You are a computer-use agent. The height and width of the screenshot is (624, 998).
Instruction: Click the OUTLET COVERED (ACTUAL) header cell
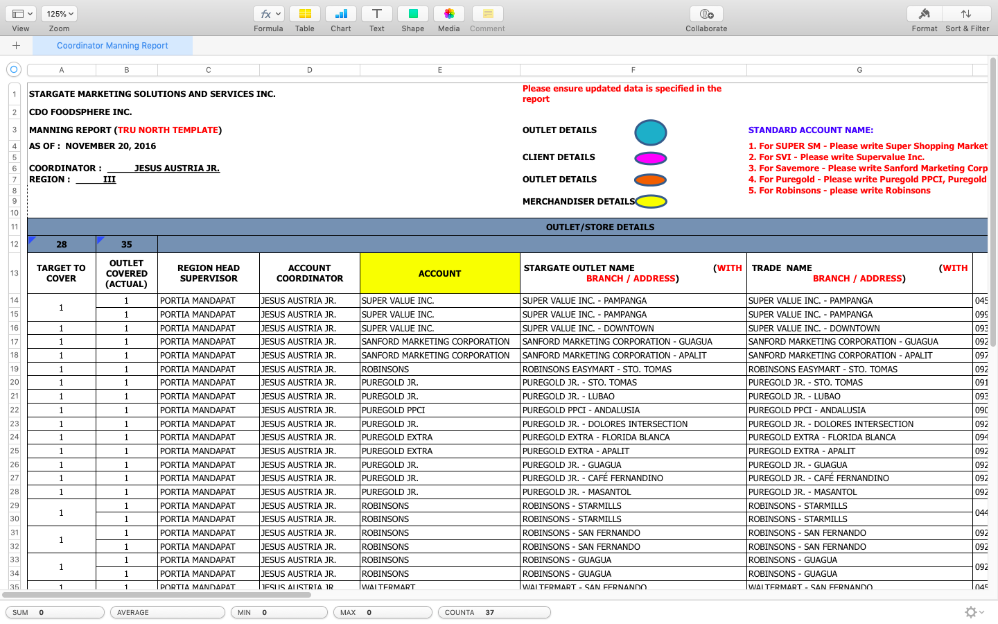(x=127, y=273)
